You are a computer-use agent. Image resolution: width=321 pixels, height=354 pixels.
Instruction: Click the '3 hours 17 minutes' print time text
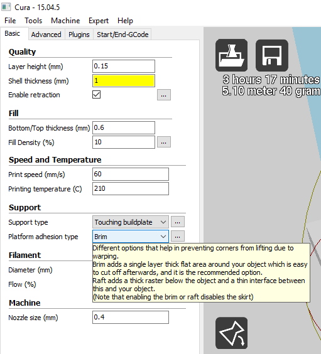tap(271, 80)
